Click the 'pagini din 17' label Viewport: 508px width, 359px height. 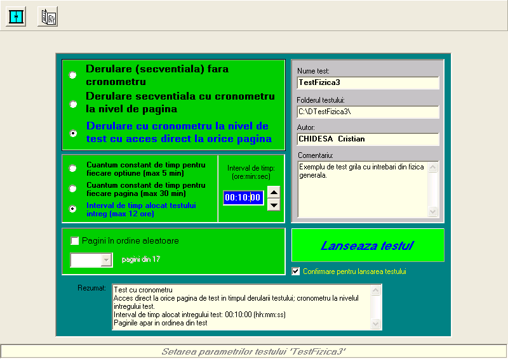[141, 259]
